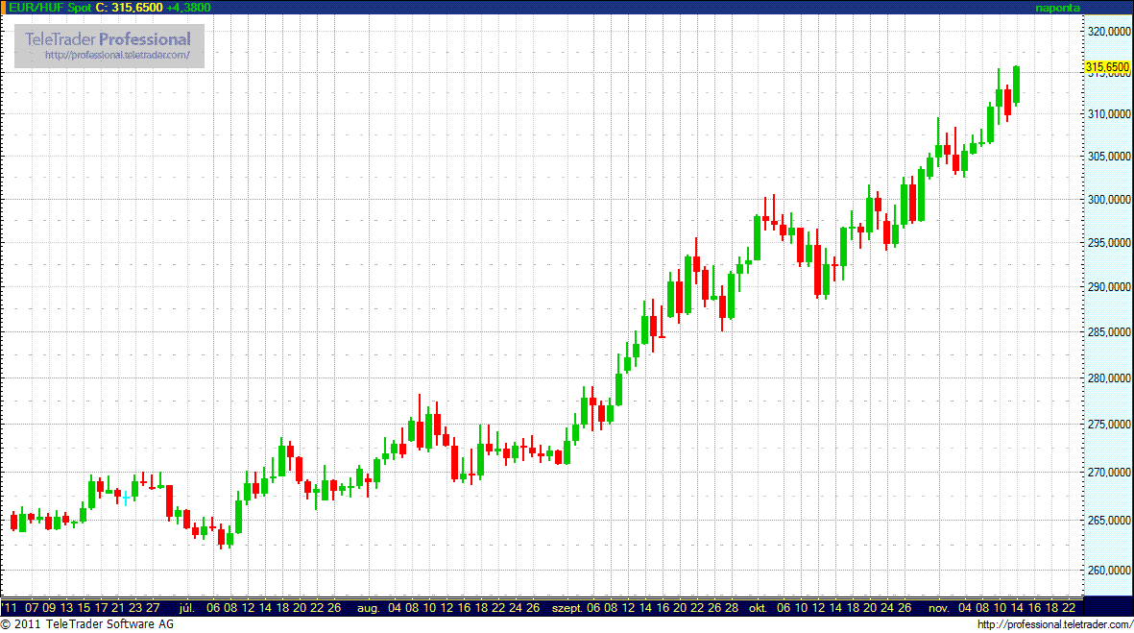The image size is (1134, 633).
Task: Click the 270,0000 price axis label
Action: 1109,473
